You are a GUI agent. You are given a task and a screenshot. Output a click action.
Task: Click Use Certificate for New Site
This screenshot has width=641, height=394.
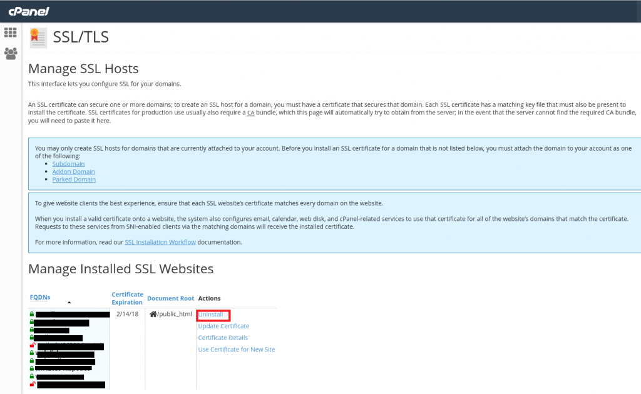(x=237, y=349)
